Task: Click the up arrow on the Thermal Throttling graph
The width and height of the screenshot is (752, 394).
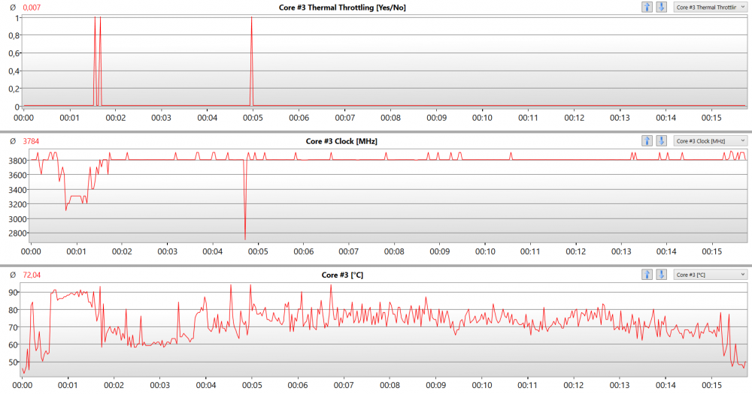Action: [647, 7]
